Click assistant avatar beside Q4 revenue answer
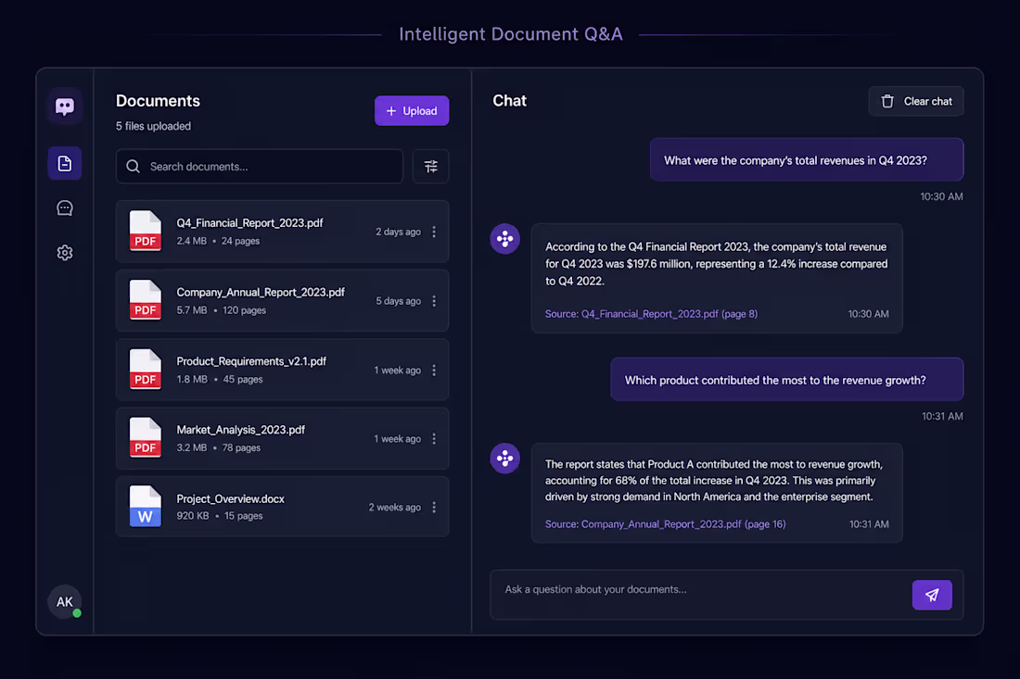 click(504, 239)
